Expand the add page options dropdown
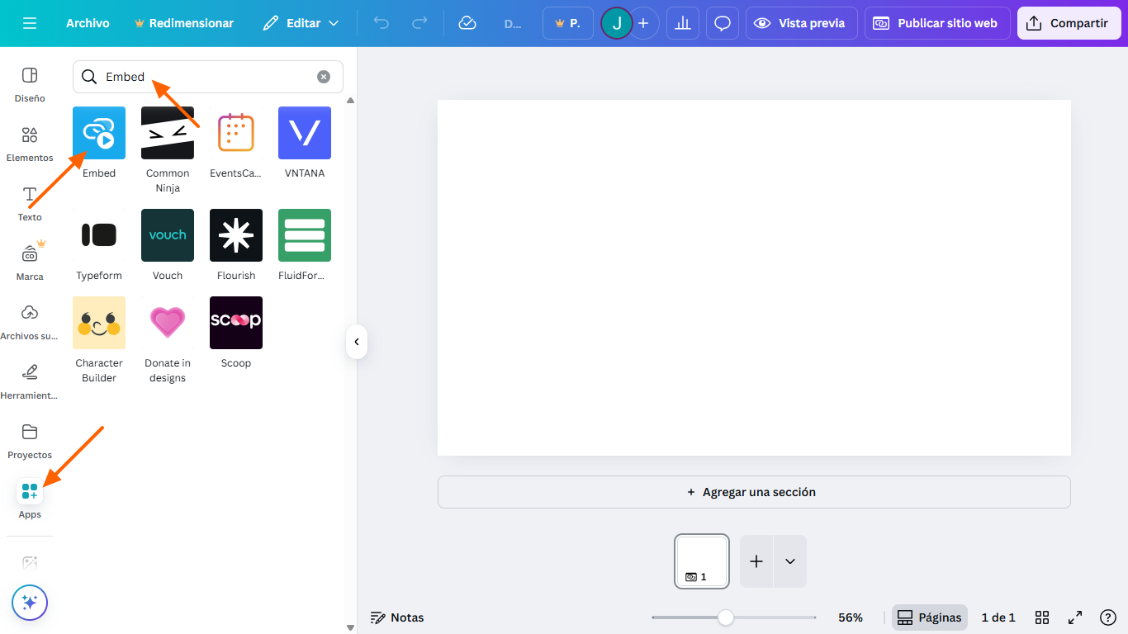1128x634 pixels. 790,561
